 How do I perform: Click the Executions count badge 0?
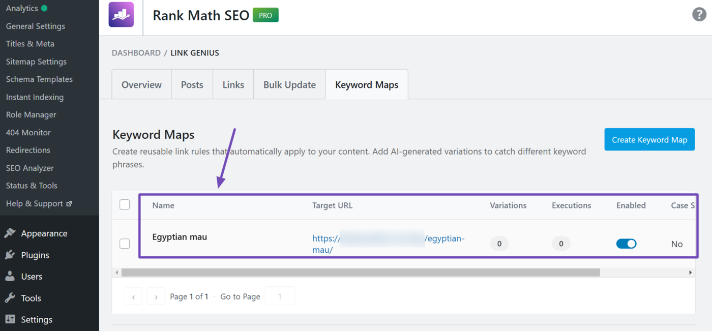561,244
